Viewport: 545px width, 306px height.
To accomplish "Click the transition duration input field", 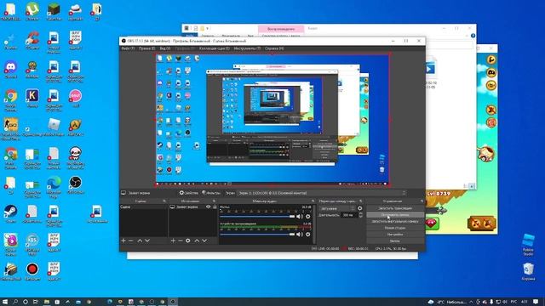I will point(349,215).
